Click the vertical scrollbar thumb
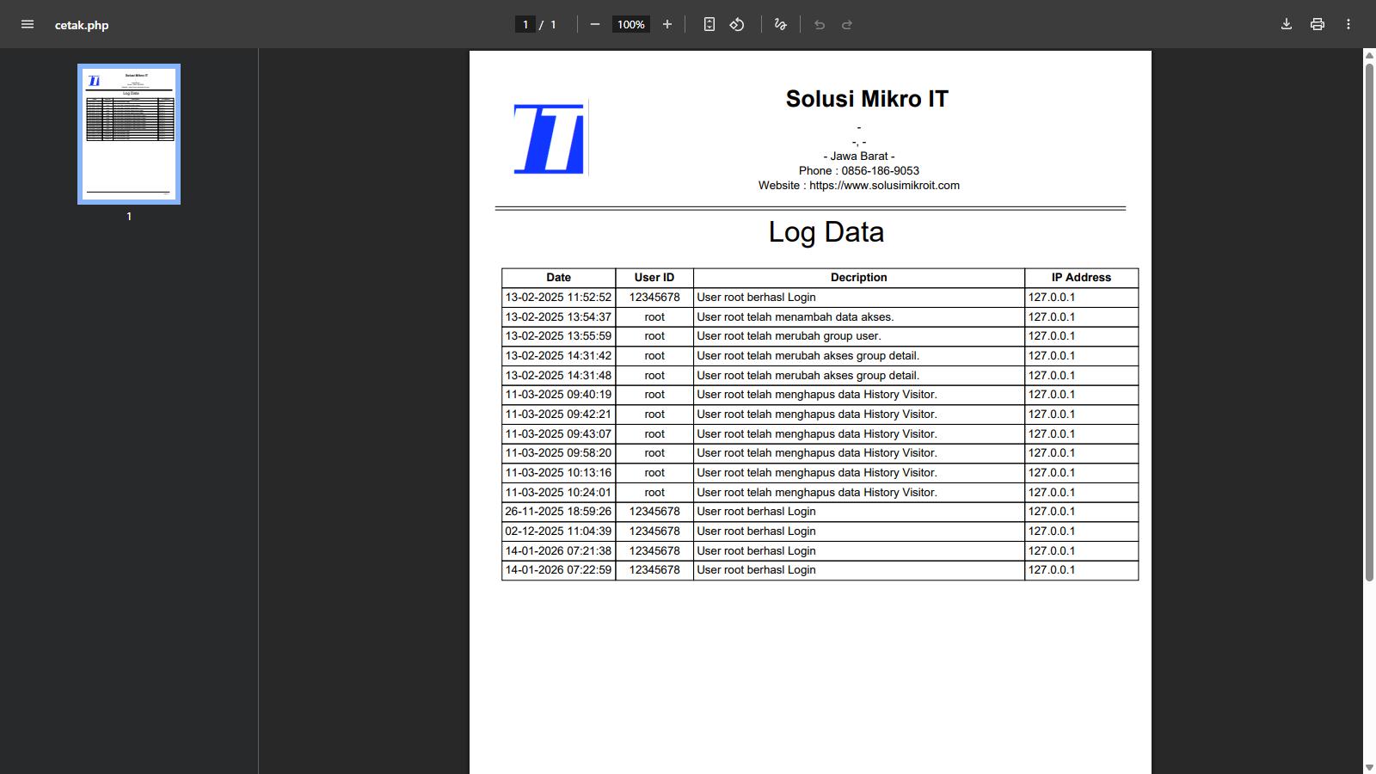This screenshot has height=774, width=1376. (1369, 318)
